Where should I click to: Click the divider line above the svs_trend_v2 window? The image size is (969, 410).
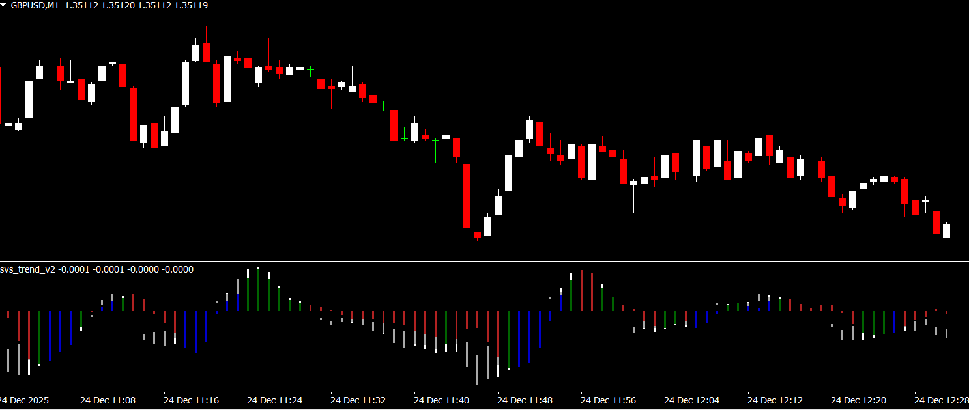[x=484, y=261]
